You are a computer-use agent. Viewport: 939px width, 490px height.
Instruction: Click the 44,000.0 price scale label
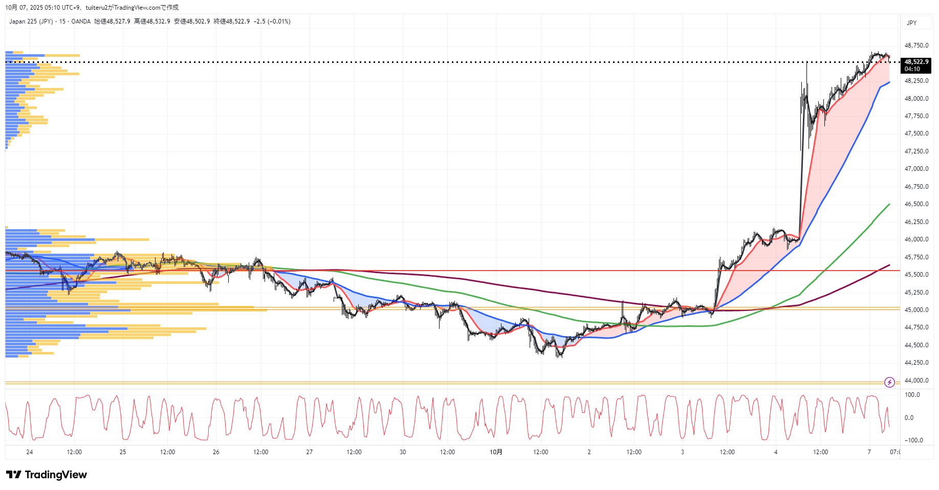click(x=916, y=381)
